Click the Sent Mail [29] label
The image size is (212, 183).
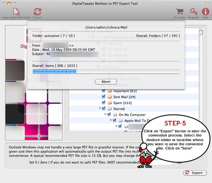coord(124,97)
